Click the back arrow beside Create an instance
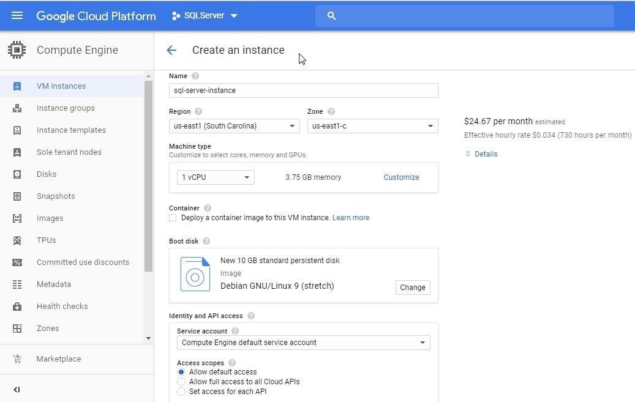635x402 pixels. (x=171, y=50)
